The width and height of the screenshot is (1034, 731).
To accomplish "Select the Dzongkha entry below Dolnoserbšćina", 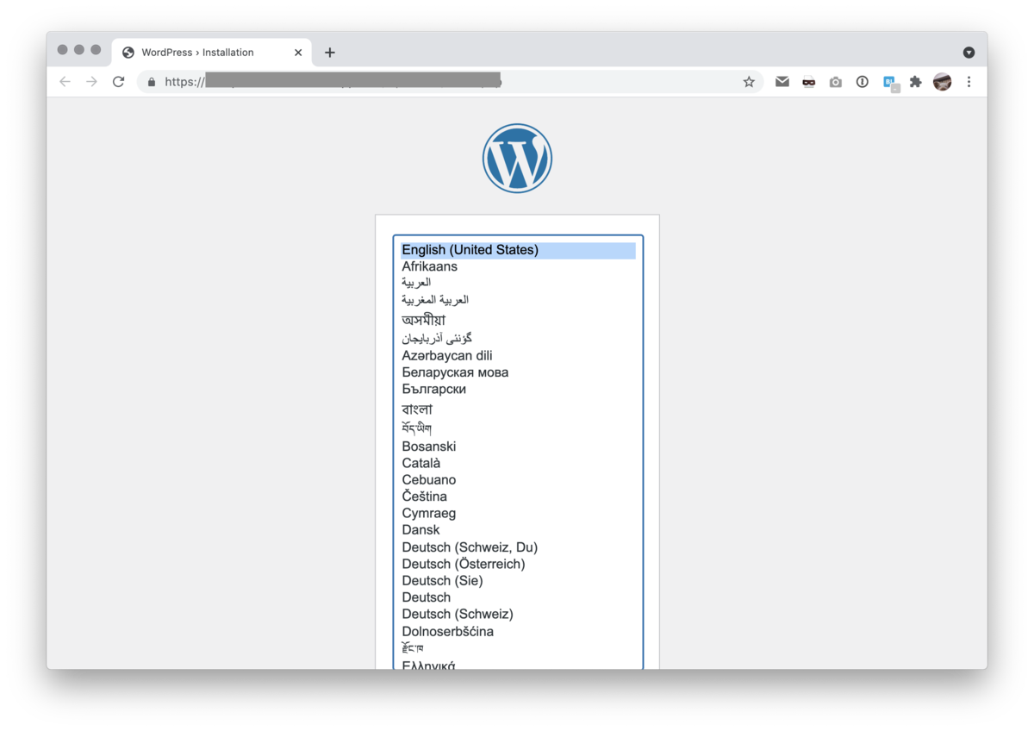I will (x=518, y=648).
